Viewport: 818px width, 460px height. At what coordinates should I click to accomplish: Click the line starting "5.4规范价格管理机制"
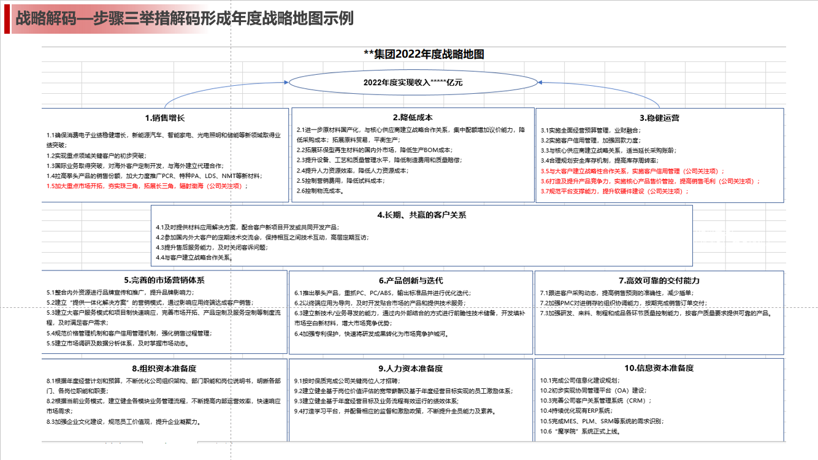pos(129,333)
